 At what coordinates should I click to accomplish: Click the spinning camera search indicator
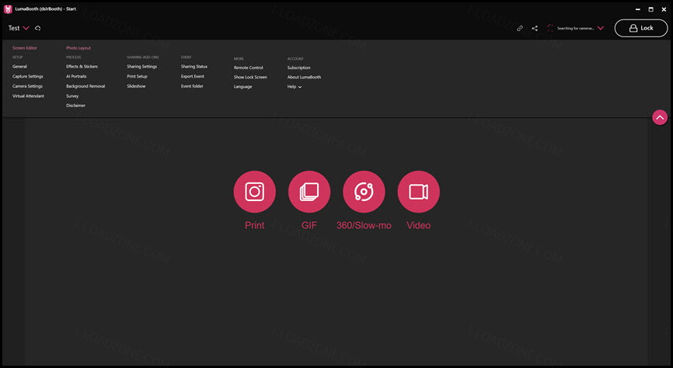(549, 28)
